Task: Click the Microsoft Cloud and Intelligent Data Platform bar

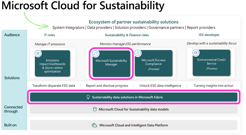Action: coord(134,125)
